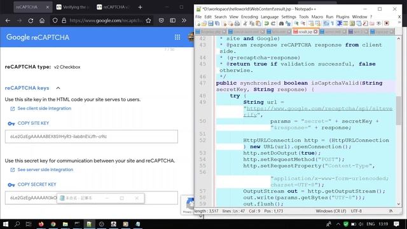
Task: Reload the reCAPTCHA page in Firefox
Action: coord(31,20)
